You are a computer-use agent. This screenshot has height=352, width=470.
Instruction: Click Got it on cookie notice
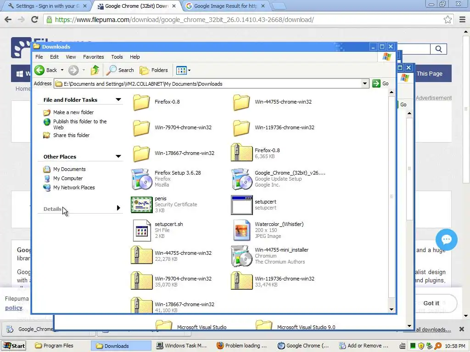(431, 303)
